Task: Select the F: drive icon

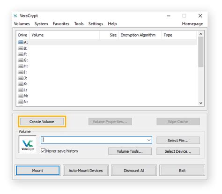Action: coord(21,54)
